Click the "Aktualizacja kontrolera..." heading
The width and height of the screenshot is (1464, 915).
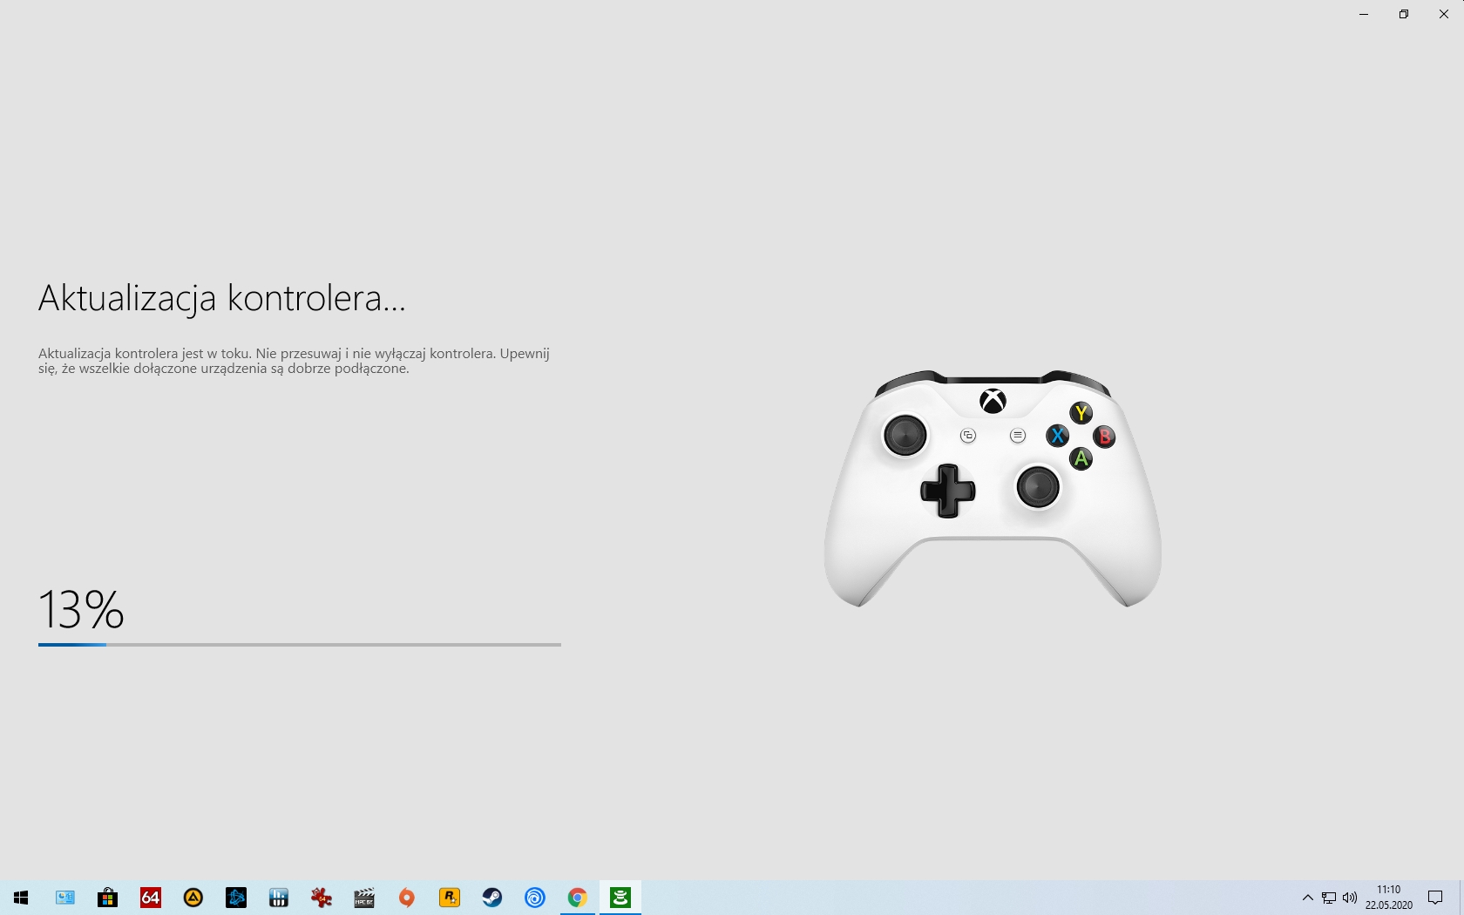click(x=222, y=298)
